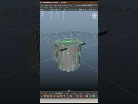This screenshot has width=138, height=104.
Task: Click the UVs row in the poly count HUD
Action: click(x=52, y=19)
